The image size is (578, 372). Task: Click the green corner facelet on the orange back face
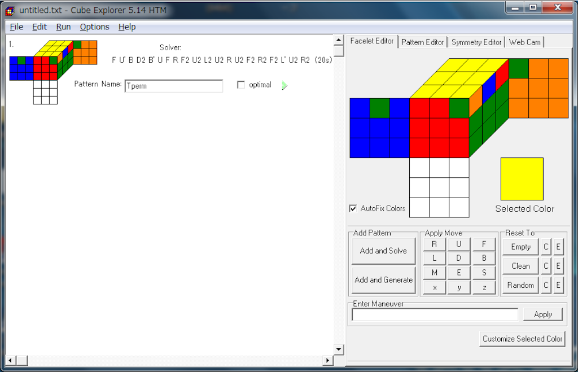[519, 68]
